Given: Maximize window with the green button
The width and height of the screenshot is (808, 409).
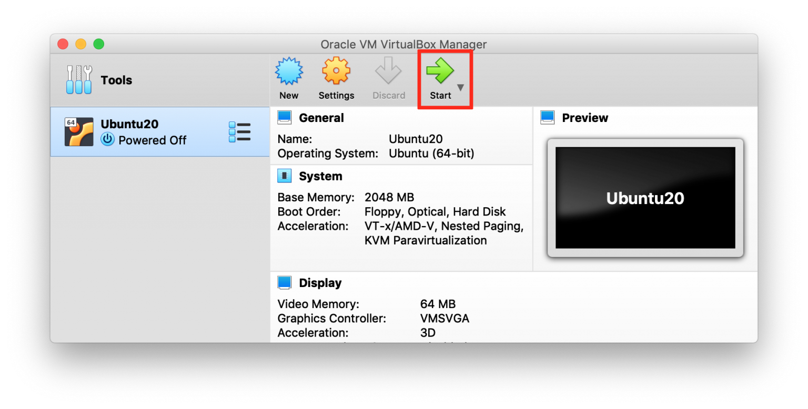Looking at the screenshot, I should 99,44.
